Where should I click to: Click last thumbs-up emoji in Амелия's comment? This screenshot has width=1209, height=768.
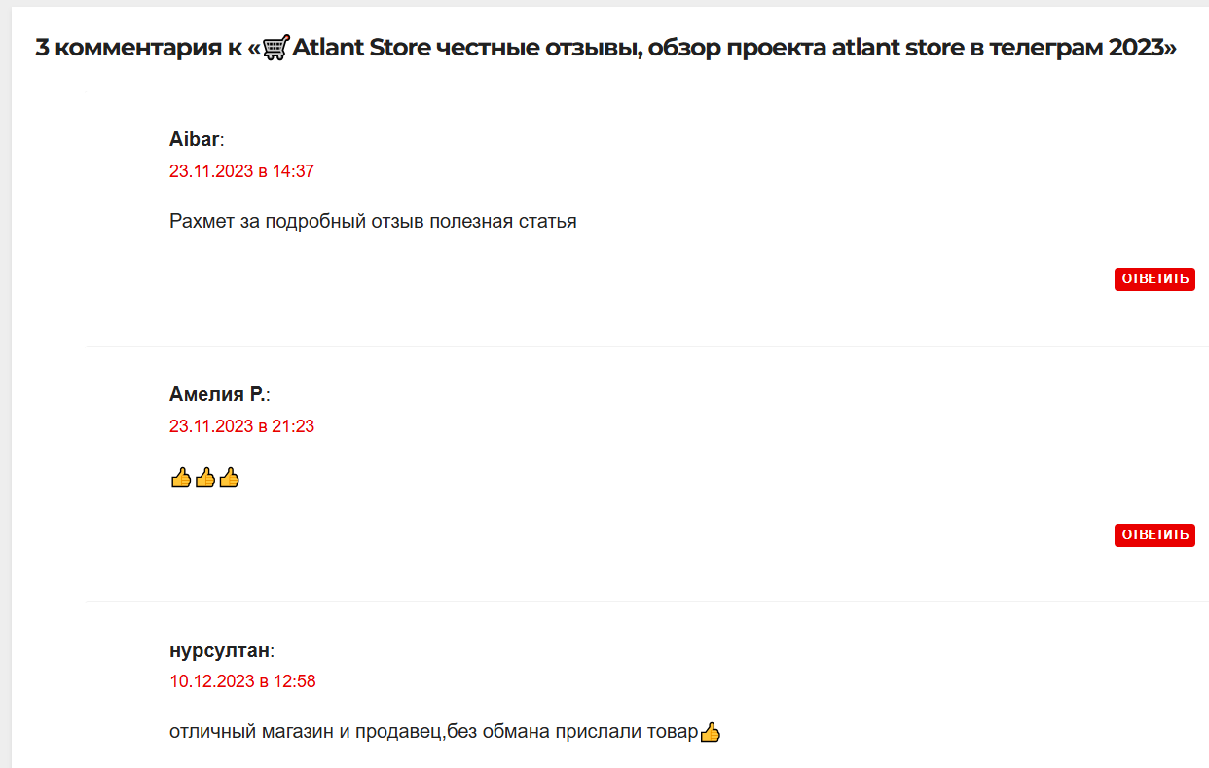pos(229,478)
